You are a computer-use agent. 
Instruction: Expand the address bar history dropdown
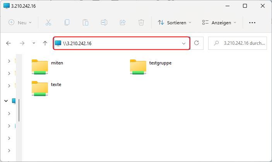[x=184, y=44]
